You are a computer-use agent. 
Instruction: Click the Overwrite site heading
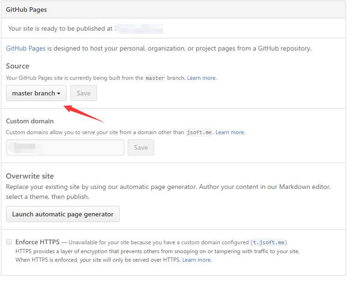[30, 176]
